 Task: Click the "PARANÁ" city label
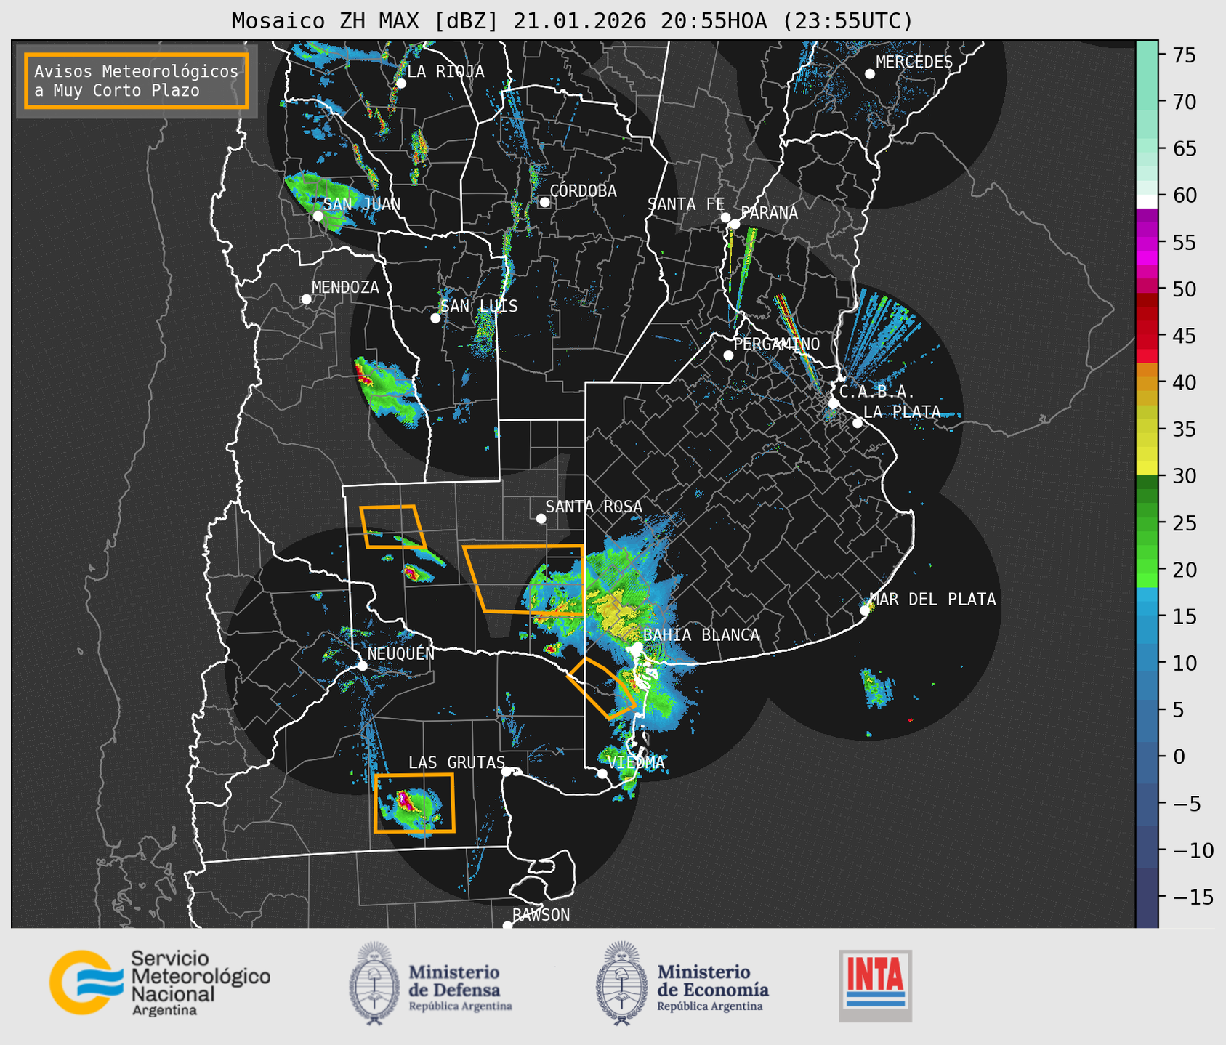pos(769,213)
